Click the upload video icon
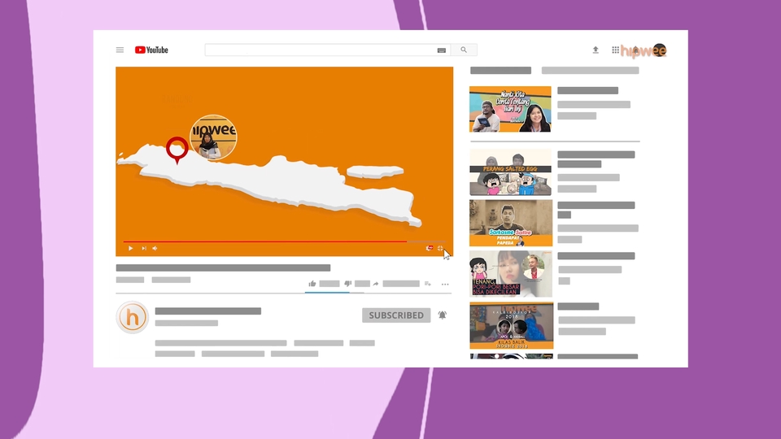Viewport: 781px width, 439px height. pos(596,50)
